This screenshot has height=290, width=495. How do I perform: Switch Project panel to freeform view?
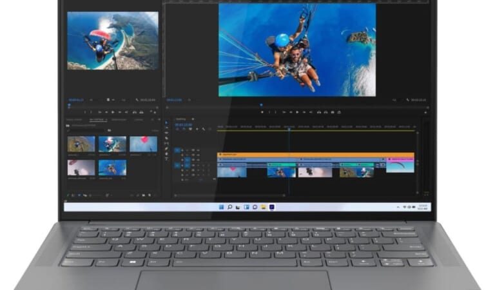pyautogui.click(x=84, y=195)
